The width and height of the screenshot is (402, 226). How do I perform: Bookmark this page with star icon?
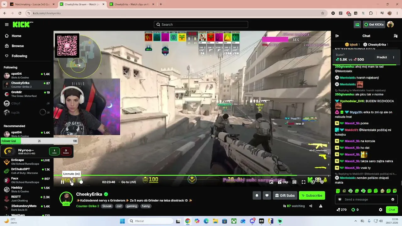pyautogui.click(x=323, y=13)
